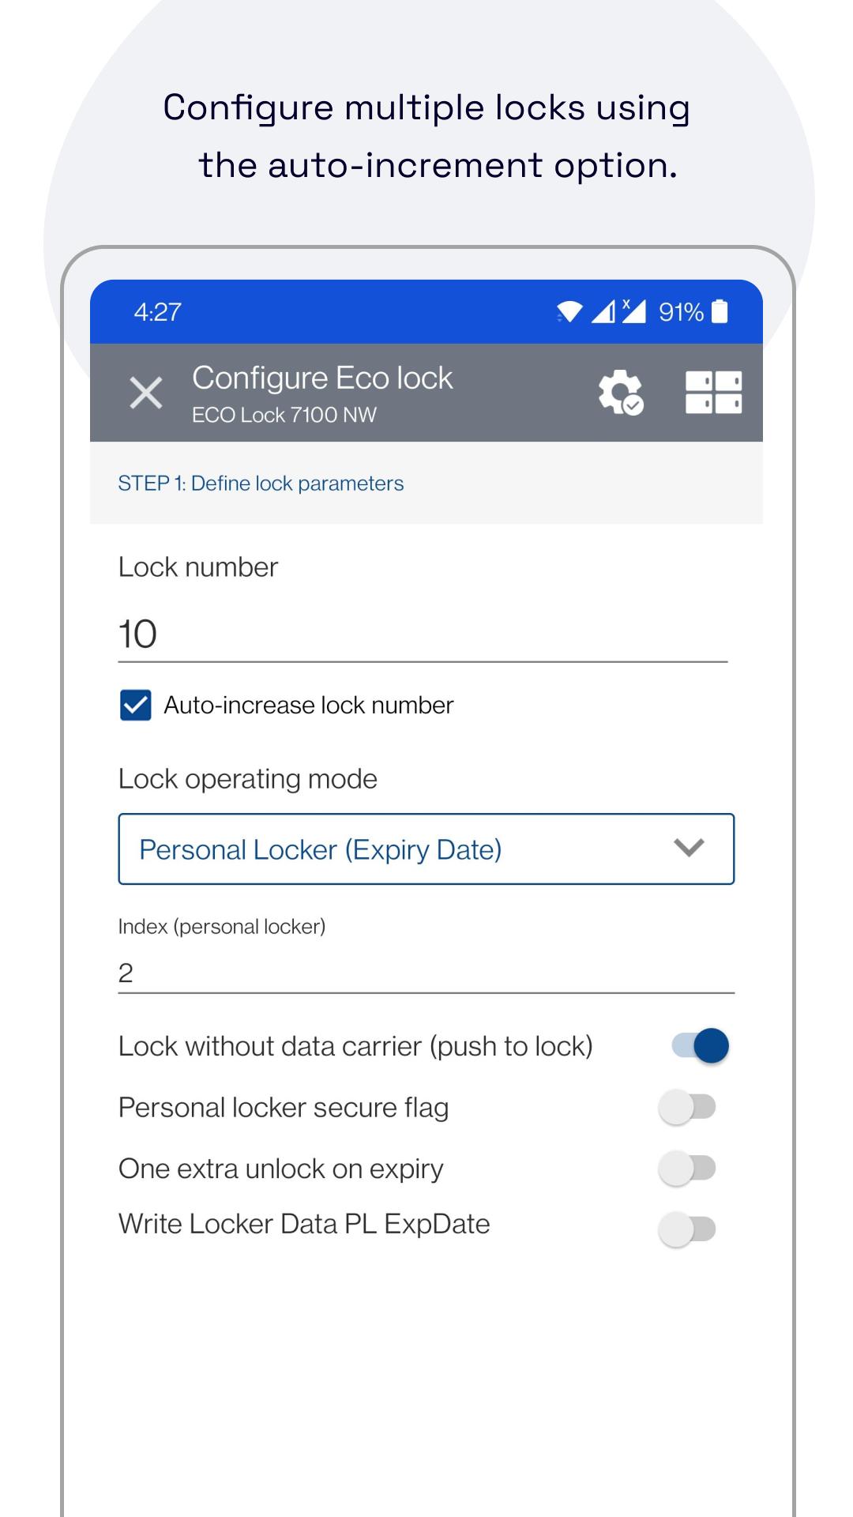Tap the ECO Lock 7100 NW subtitle

[284, 415]
